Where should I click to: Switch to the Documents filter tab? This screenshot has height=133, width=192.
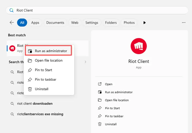[55, 23]
